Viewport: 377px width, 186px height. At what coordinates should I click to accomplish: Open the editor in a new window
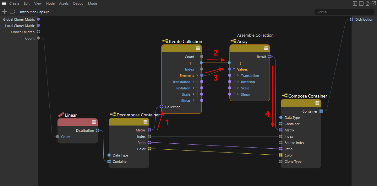[x=373, y=3]
